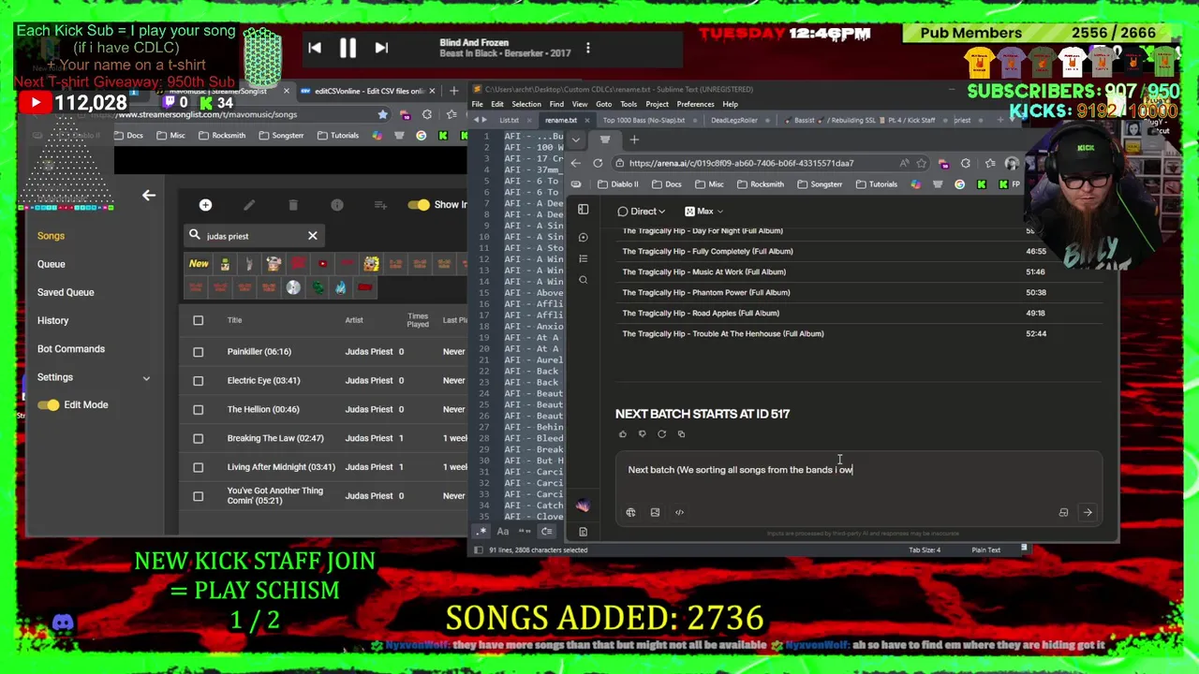
Task: Select the New tag filter
Action: (199, 264)
